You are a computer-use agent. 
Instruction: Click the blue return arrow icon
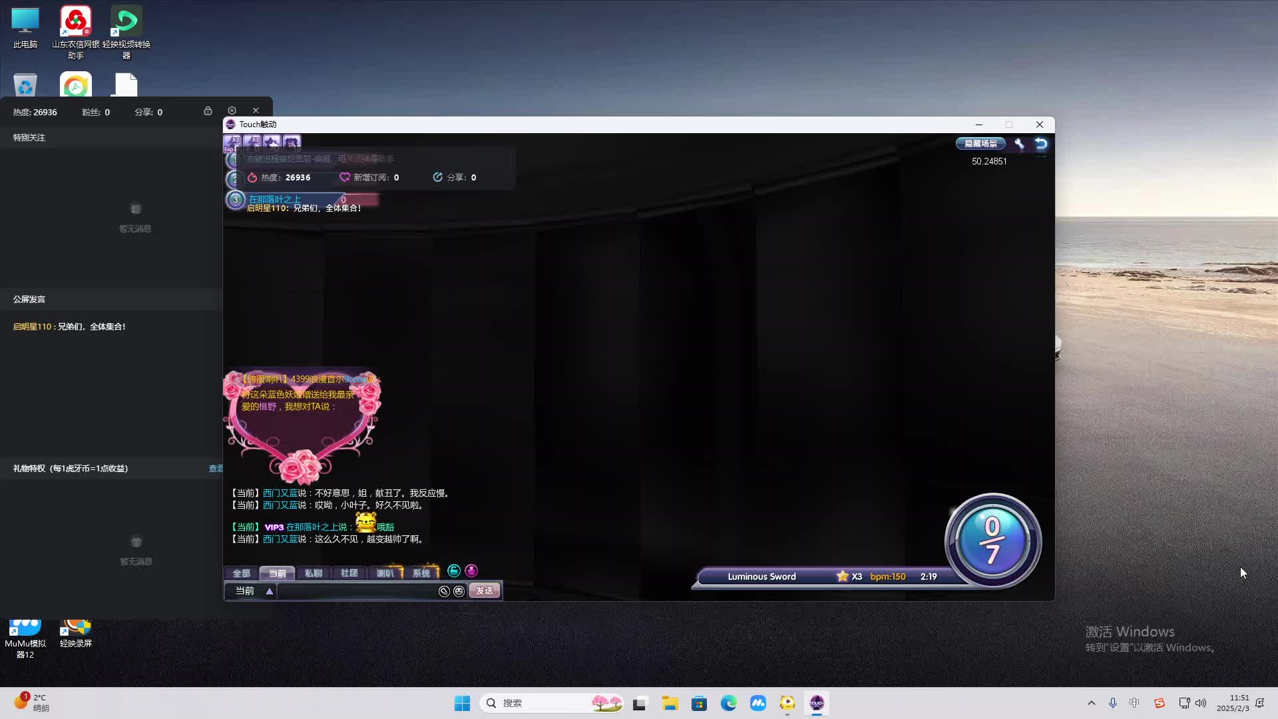(x=1041, y=144)
